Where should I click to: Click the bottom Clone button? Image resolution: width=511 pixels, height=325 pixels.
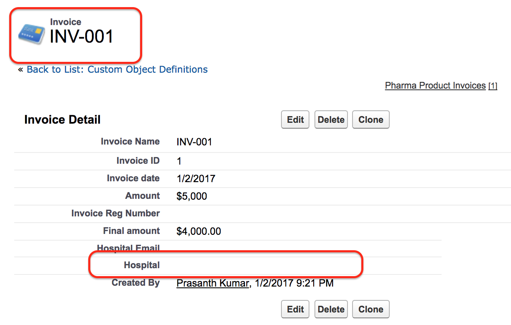point(371,309)
